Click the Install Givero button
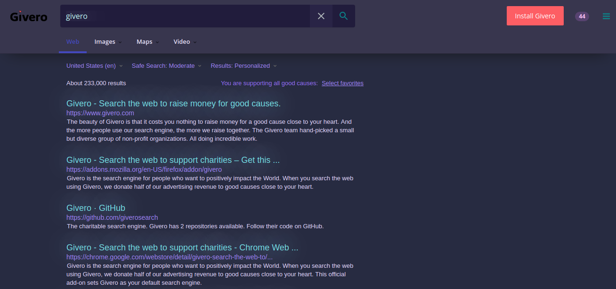The height and width of the screenshot is (289, 616). (x=535, y=16)
